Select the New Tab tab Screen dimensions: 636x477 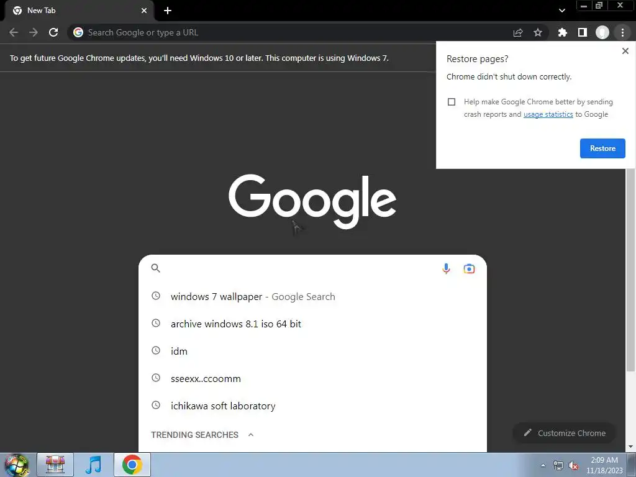point(79,11)
